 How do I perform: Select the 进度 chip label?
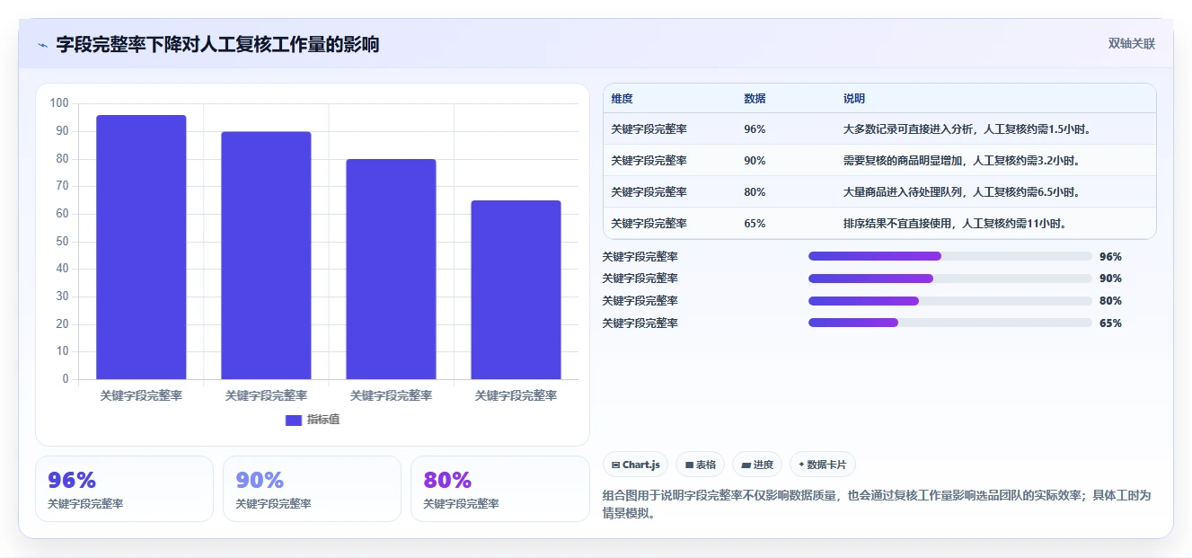pos(764,465)
